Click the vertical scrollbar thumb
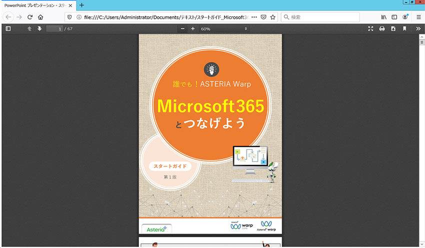Viewport: 425px width, 248px height. tap(421, 42)
